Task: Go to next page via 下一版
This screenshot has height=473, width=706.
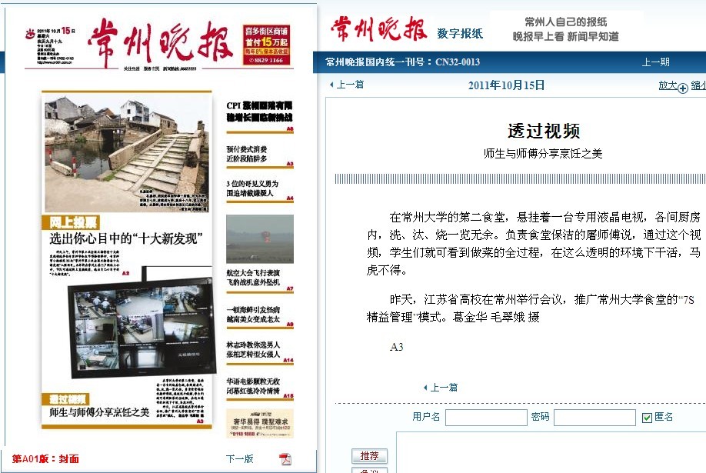Action: (239, 459)
